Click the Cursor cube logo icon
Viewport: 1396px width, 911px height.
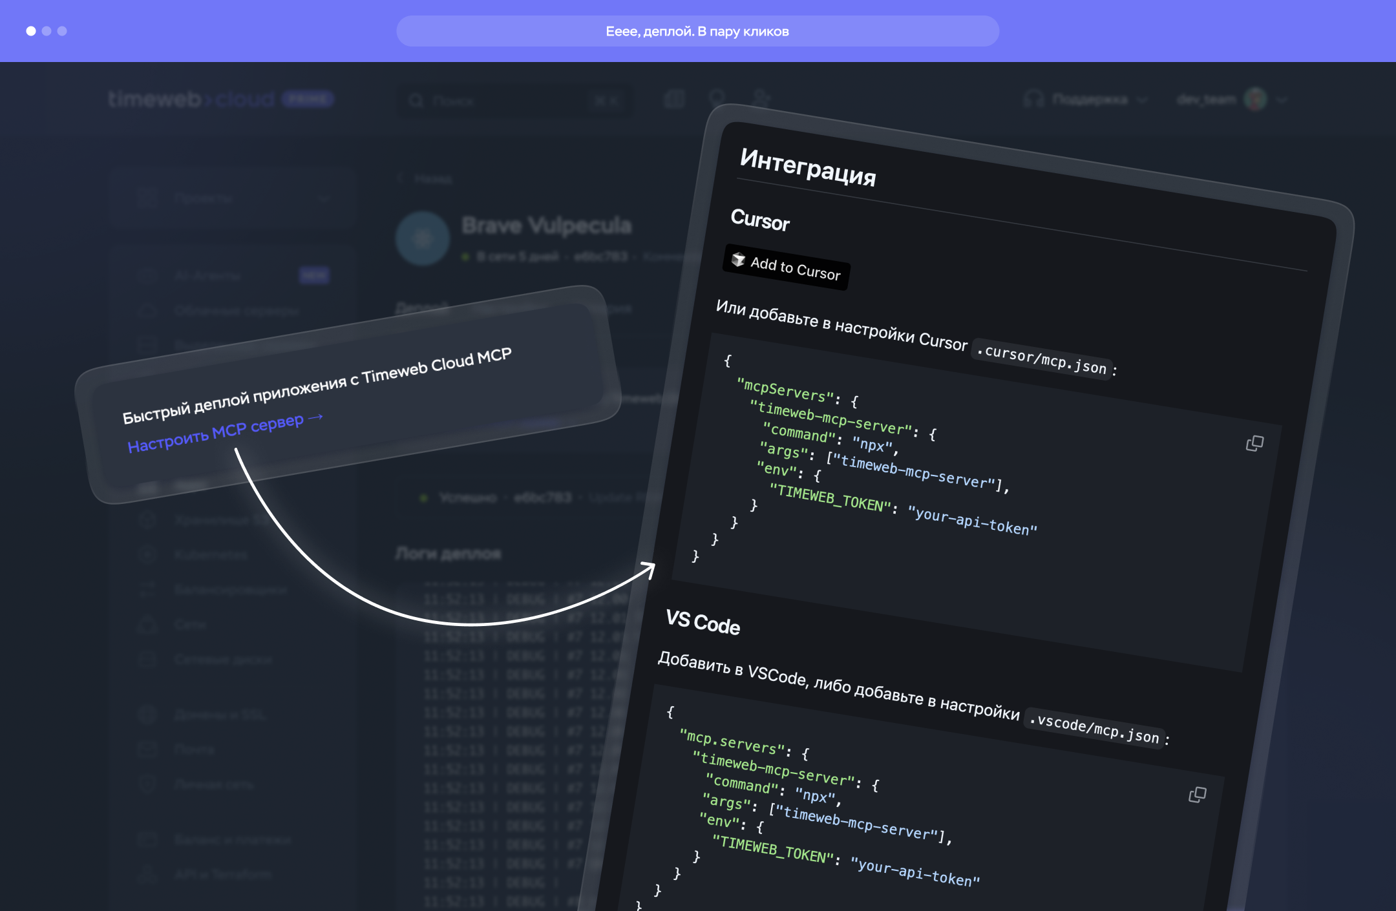[738, 259]
